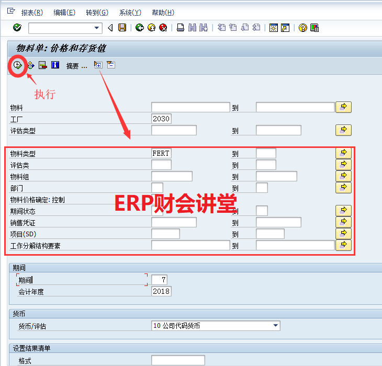This screenshot has height=366, width=382.
Task: Click the Find Next binoculars icon
Action: tap(204, 28)
